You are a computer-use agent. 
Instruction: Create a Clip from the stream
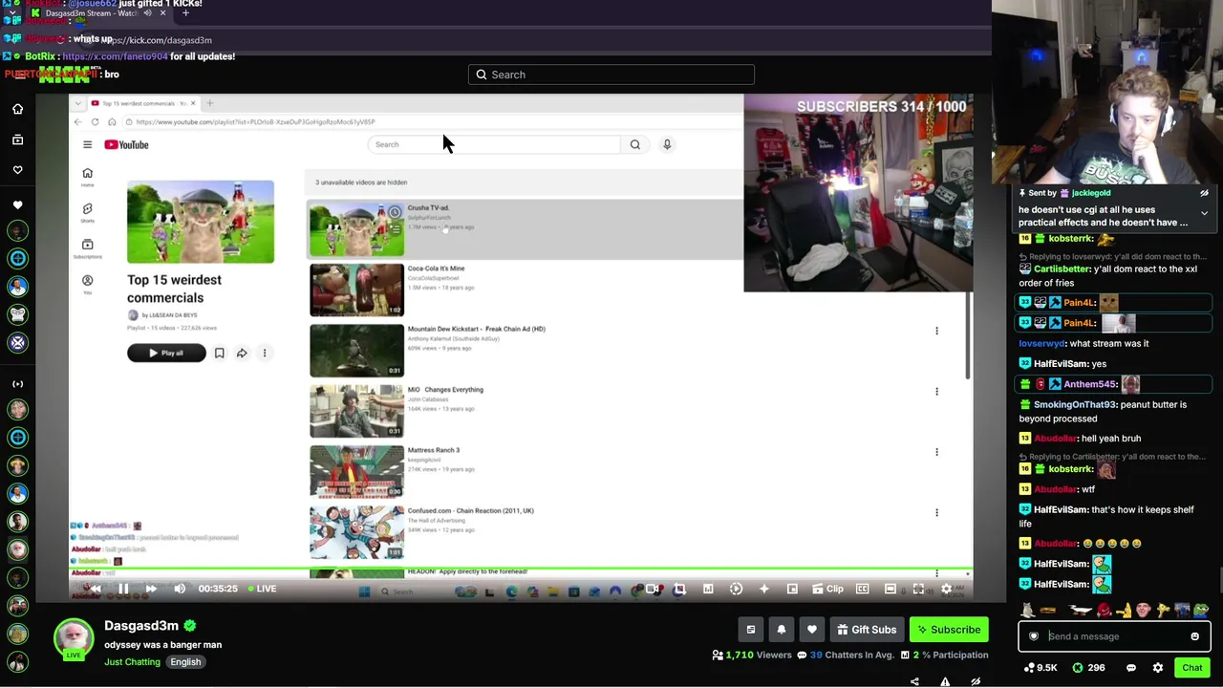[x=827, y=589]
